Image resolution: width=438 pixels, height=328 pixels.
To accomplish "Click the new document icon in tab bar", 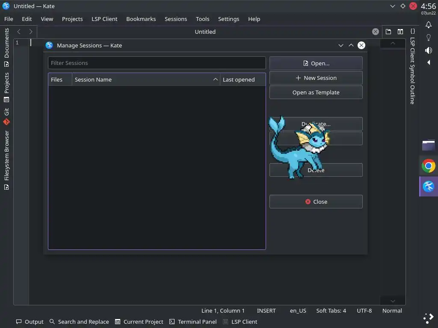I will (388, 32).
